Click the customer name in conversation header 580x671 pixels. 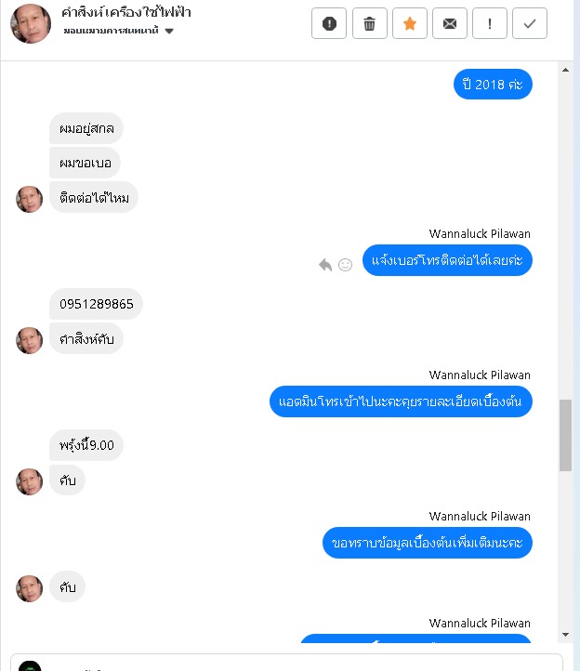coord(125,12)
